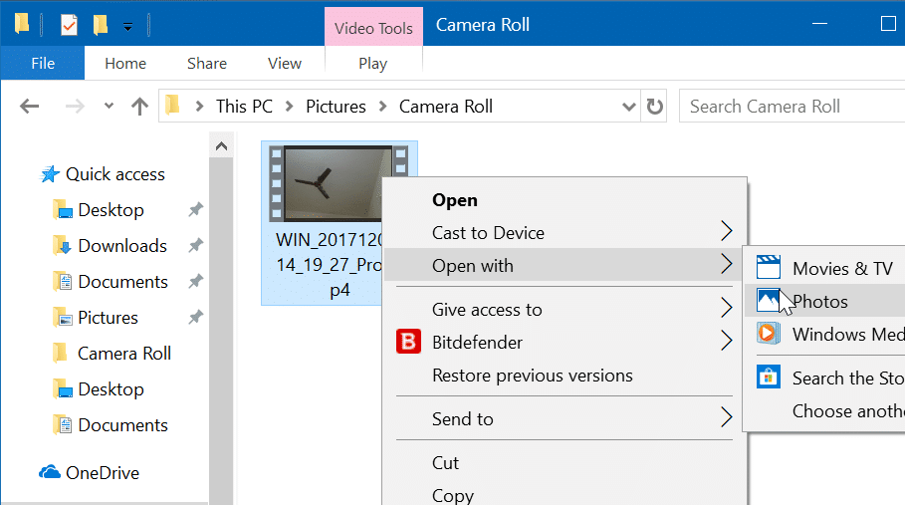Expand the Send to submenu arrow

[726, 416]
